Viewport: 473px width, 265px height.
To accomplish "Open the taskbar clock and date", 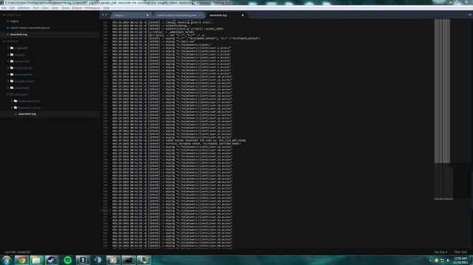I will 460,260.
